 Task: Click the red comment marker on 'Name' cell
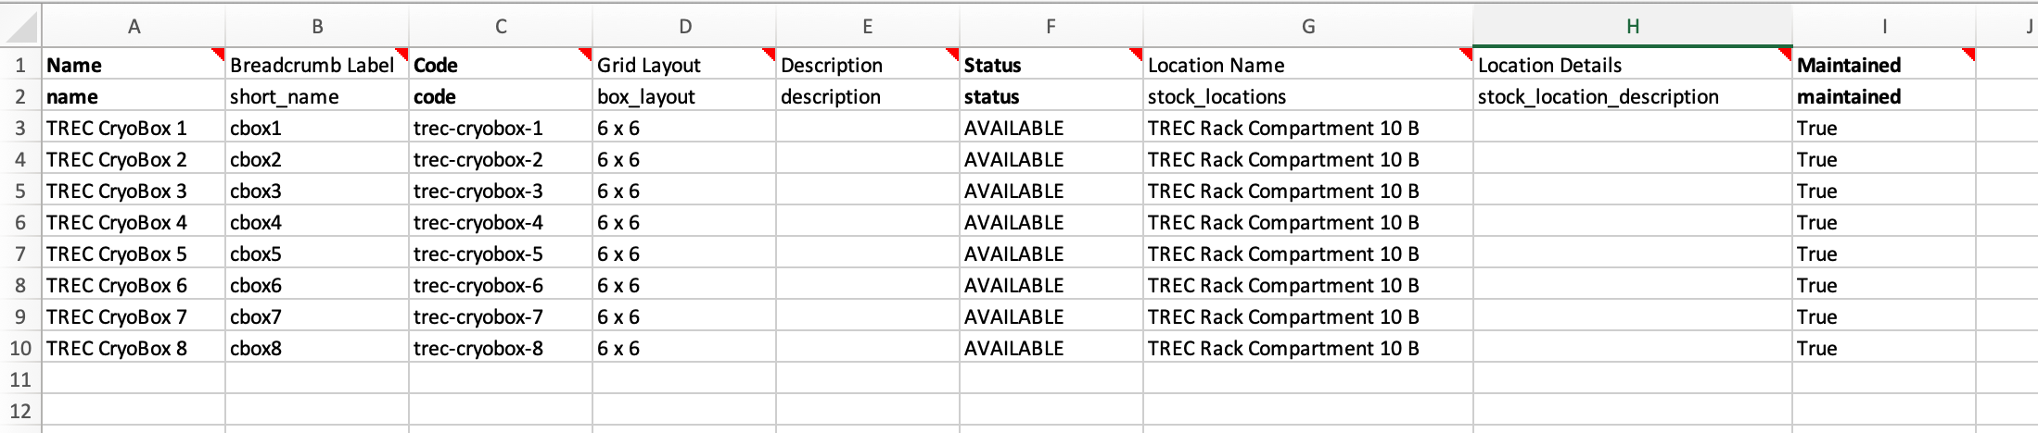pyautogui.click(x=219, y=54)
